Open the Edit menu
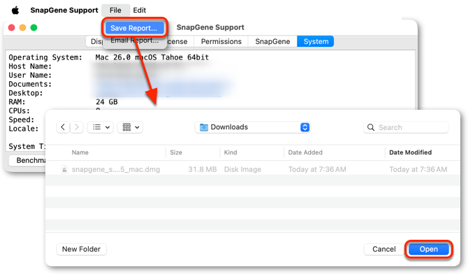The image size is (468, 274). [x=140, y=10]
